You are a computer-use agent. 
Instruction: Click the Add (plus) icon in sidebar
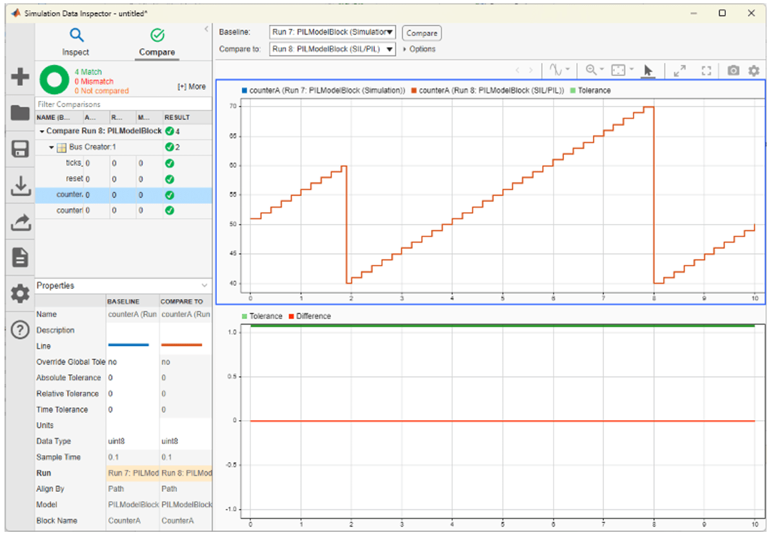click(20, 77)
